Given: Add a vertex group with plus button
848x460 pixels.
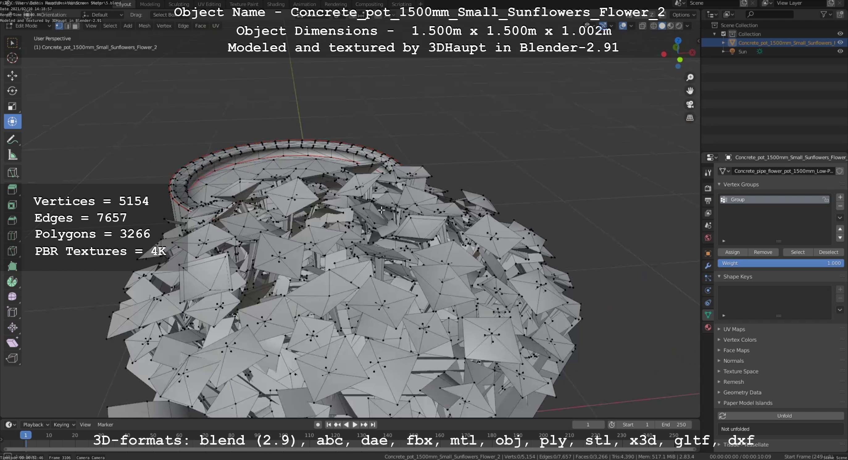Looking at the screenshot, I should [x=840, y=197].
